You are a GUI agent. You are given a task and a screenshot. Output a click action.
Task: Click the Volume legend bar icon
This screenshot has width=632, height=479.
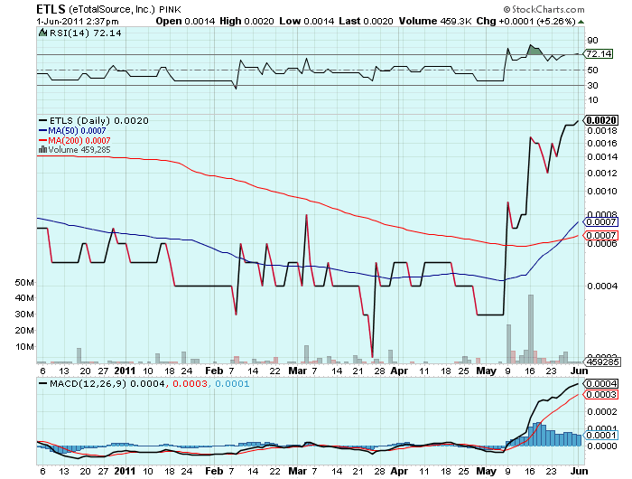[x=42, y=150]
